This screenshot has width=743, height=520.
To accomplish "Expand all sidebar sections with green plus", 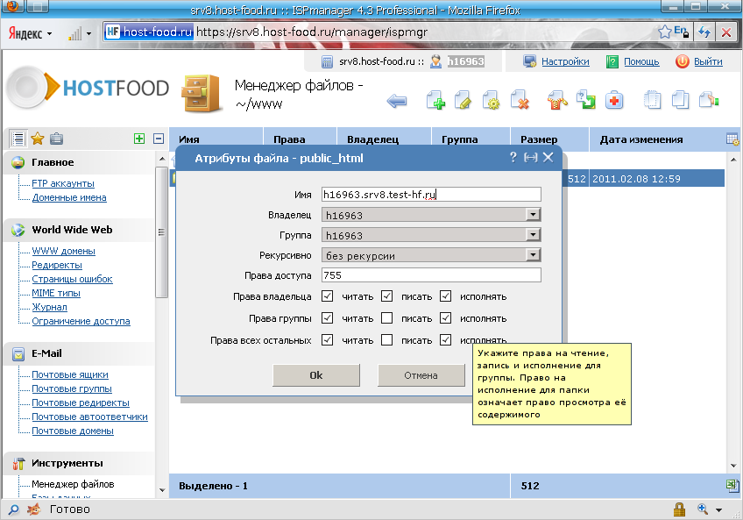I will 138,139.
